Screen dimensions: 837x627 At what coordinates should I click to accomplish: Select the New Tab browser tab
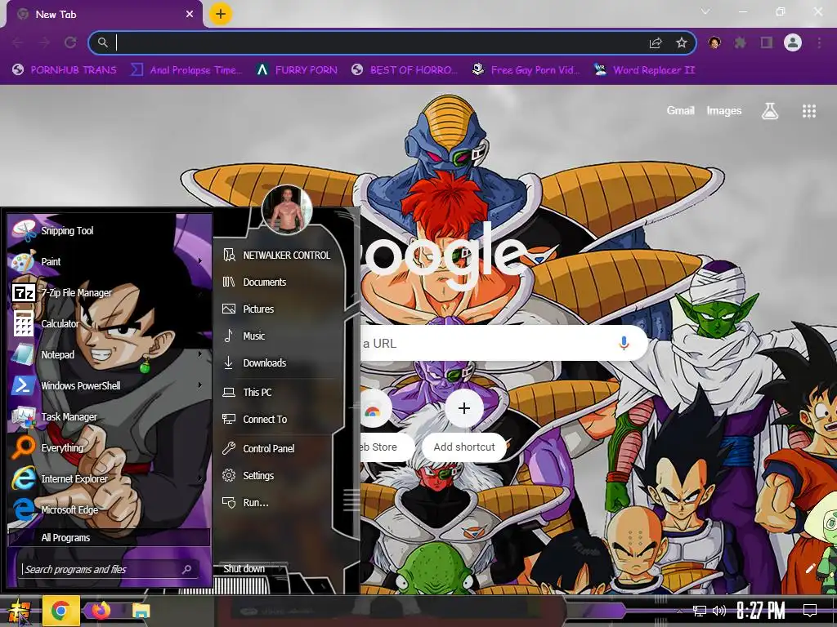(x=105, y=15)
